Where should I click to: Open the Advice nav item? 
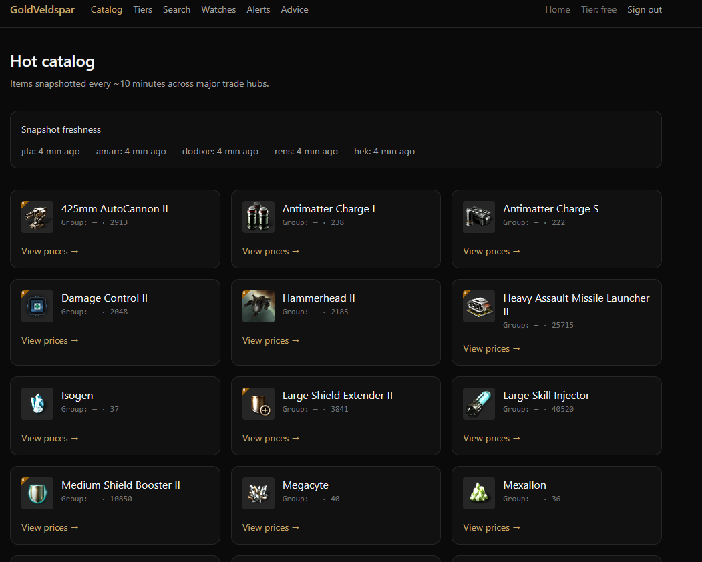(294, 10)
